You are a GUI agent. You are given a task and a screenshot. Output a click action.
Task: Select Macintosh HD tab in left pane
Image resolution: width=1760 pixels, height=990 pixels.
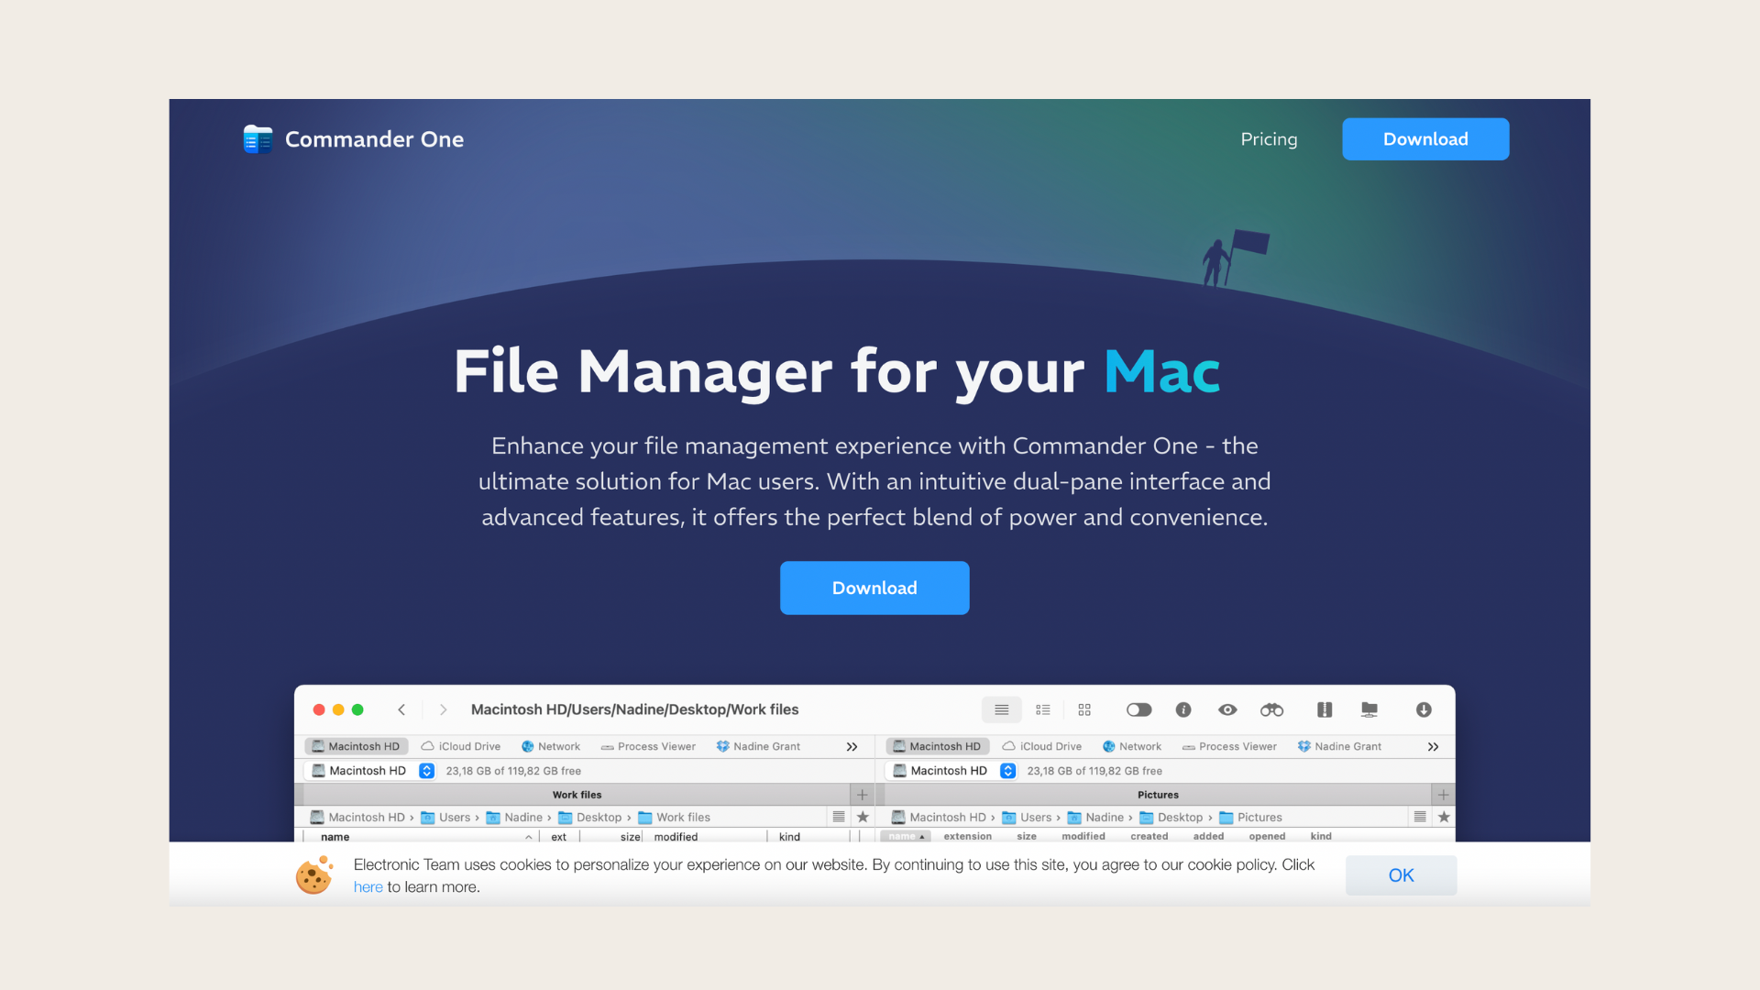(x=356, y=746)
